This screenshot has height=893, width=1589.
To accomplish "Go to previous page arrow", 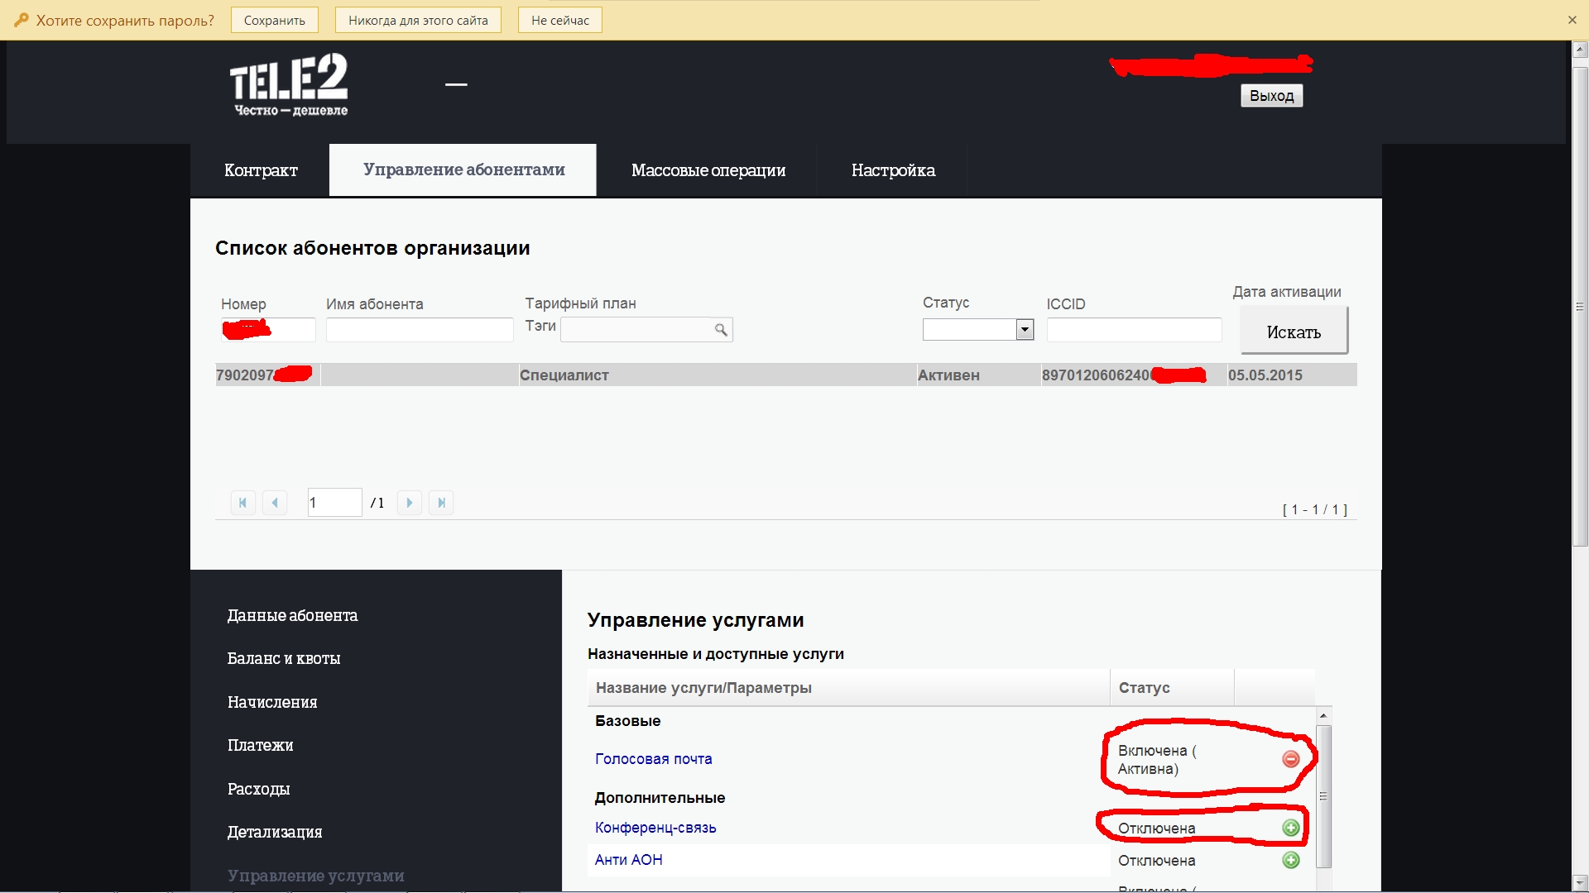I will 275,503.
